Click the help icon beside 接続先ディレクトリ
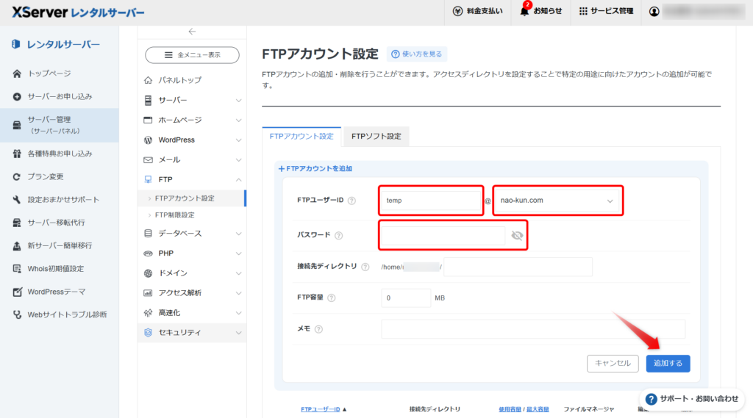 365,267
